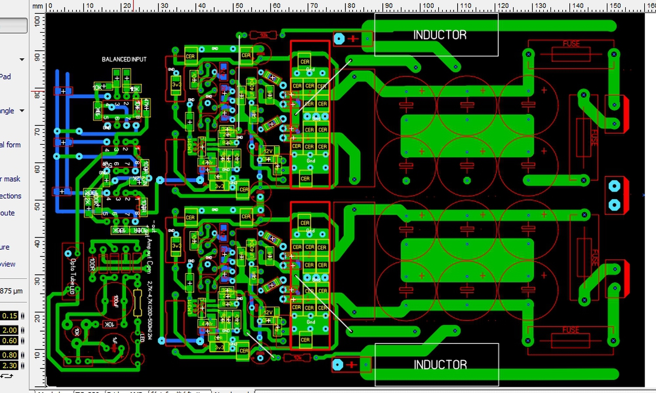Select the Pad tool in the sidebar
This screenshot has height=393, width=656.
pos(5,77)
